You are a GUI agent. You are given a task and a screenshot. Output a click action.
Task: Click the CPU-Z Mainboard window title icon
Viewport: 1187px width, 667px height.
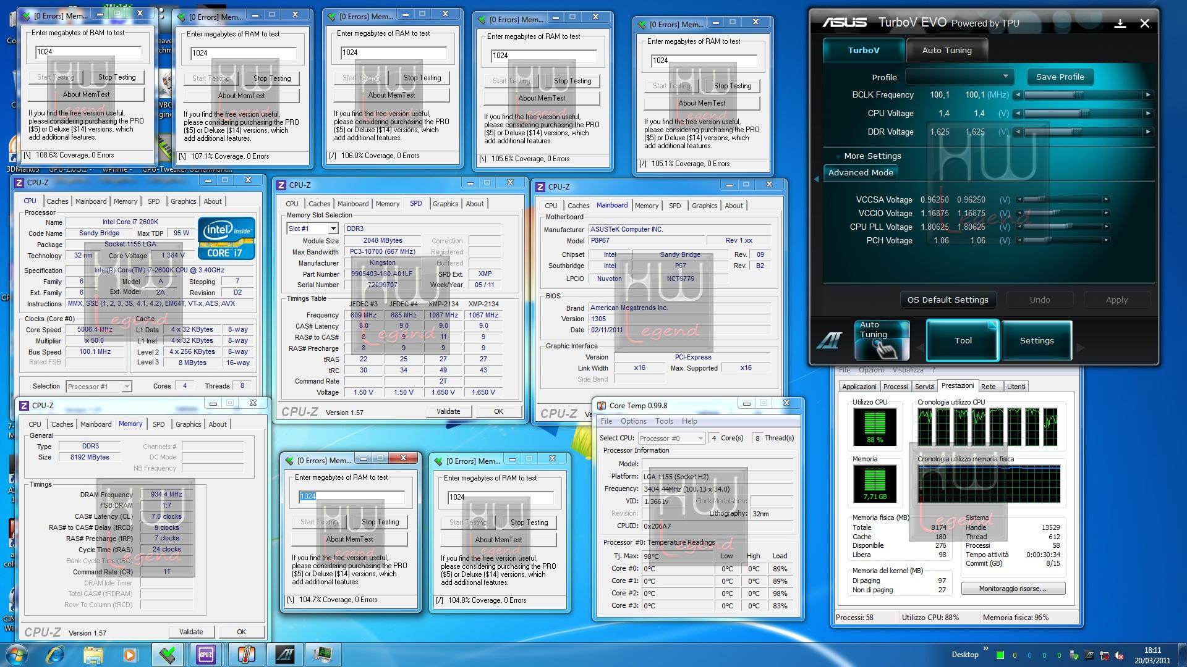pos(540,187)
